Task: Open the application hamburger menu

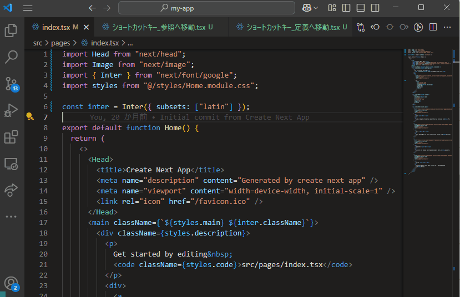Action: pos(28,8)
